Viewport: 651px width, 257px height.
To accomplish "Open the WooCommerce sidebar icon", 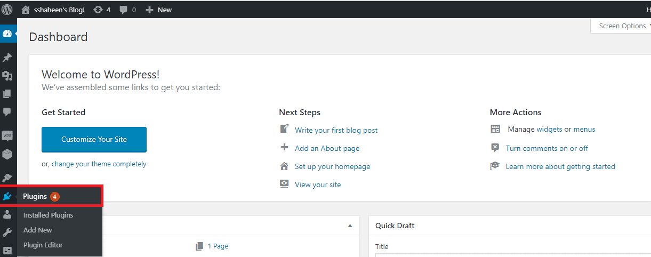I will (x=7, y=135).
